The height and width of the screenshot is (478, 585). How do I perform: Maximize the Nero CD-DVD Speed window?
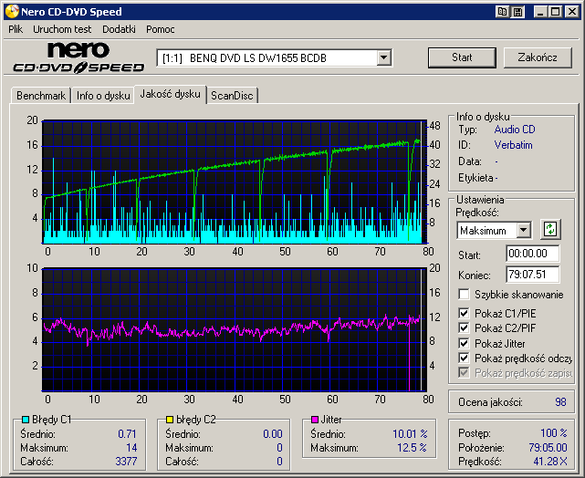556,12
